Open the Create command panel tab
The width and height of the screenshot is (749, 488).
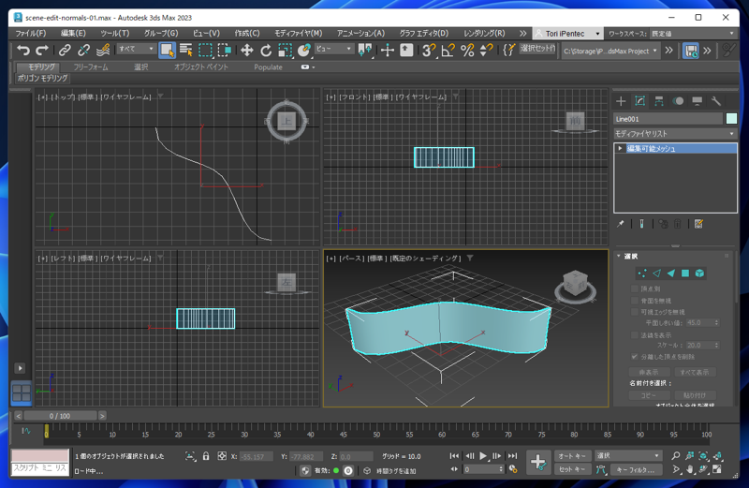coord(621,101)
